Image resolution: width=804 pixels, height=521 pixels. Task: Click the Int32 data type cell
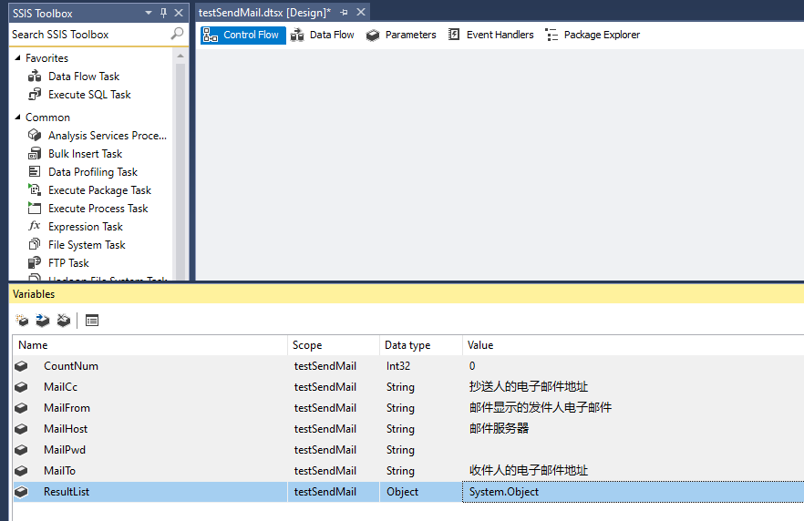pyautogui.click(x=421, y=366)
